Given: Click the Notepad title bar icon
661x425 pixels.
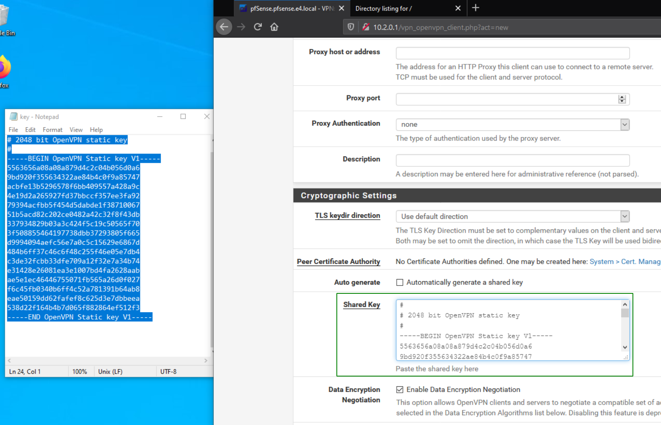Looking at the screenshot, I should pyautogui.click(x=13, y=117).
